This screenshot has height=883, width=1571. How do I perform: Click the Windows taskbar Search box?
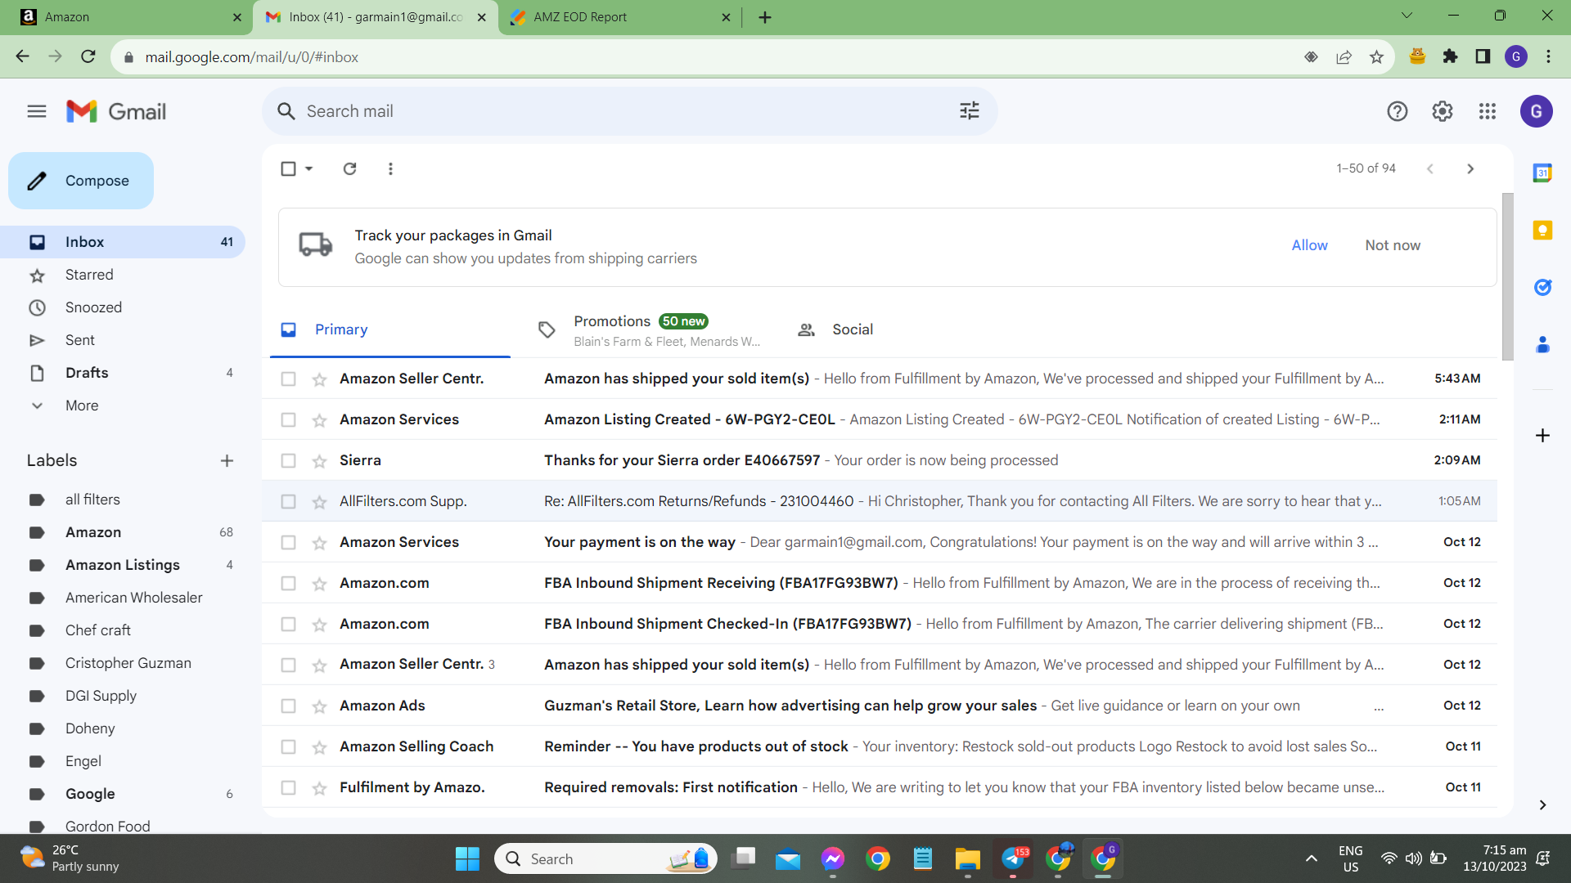pos(605,858)
